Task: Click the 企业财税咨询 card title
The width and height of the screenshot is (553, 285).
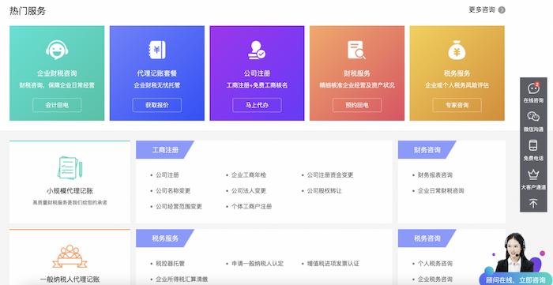Action: point(57,73)
